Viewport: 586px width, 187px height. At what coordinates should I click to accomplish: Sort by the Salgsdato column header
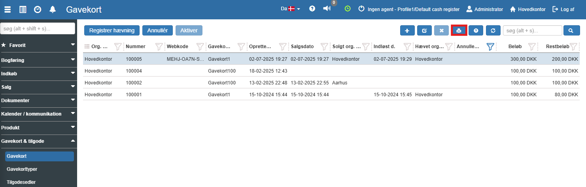302,47
